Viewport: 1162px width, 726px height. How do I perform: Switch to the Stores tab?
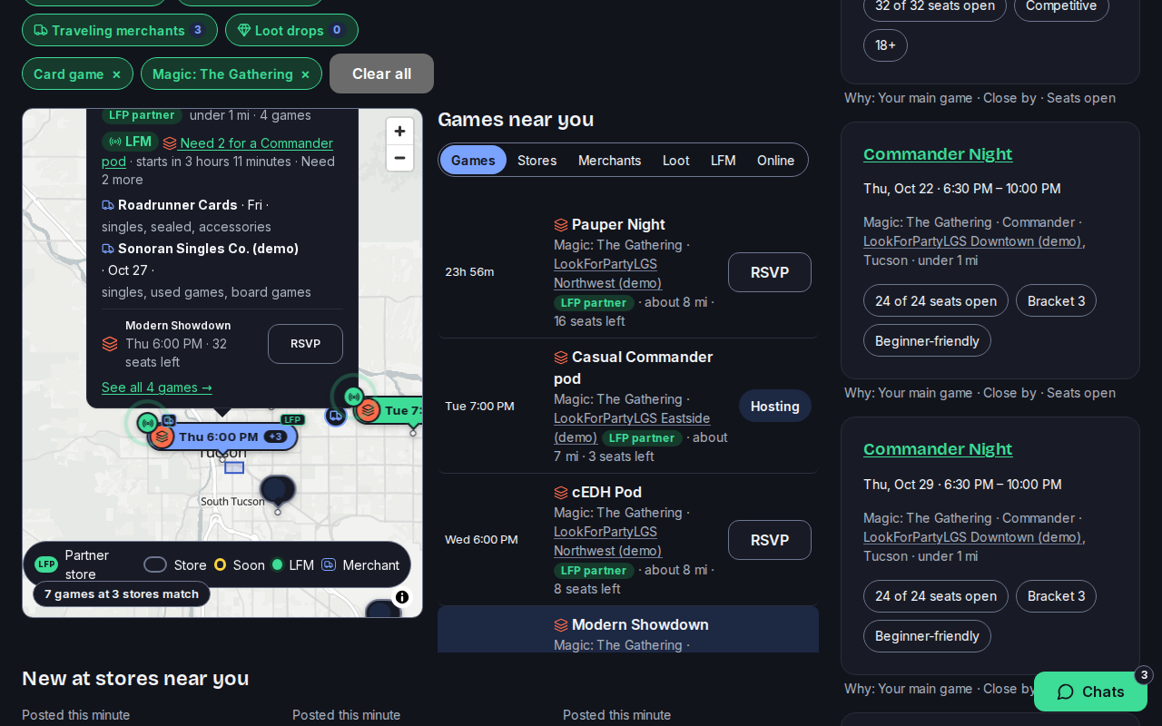point(537,160)
